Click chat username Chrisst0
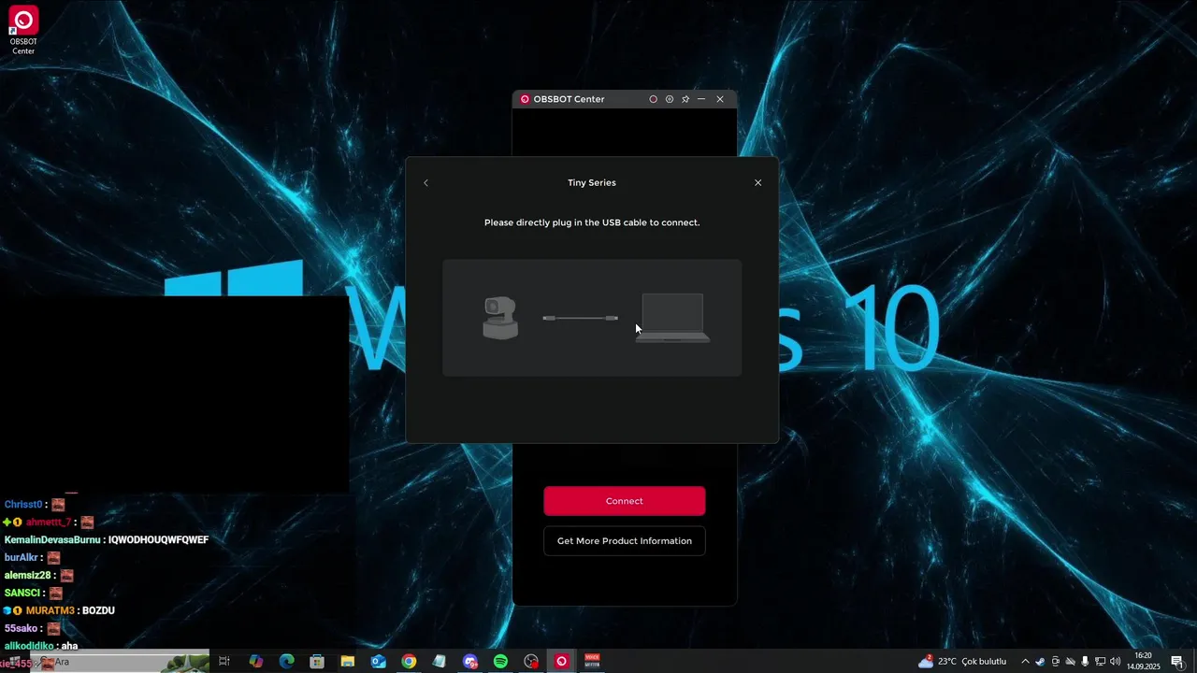The image size is (1197, 673). [x=23, y=505]
